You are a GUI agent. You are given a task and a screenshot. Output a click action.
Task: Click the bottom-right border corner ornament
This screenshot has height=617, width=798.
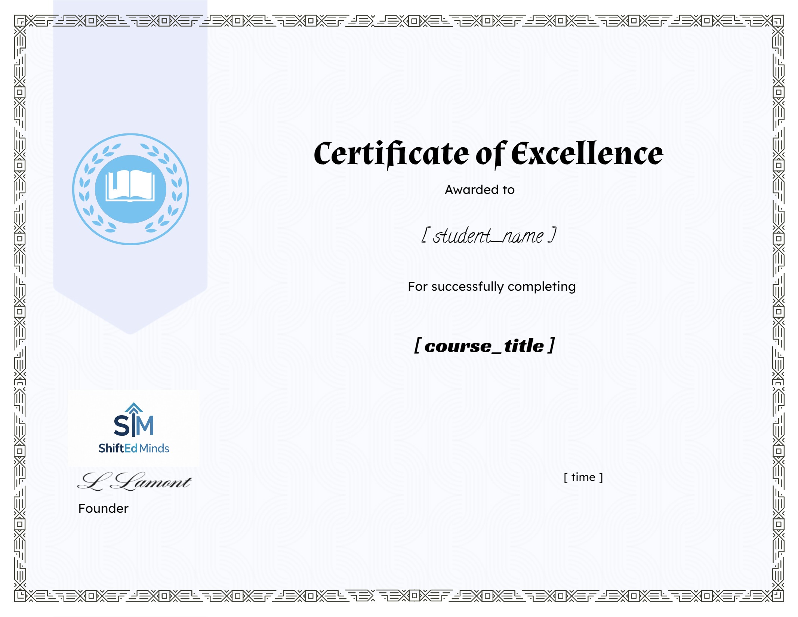point(778,595)
